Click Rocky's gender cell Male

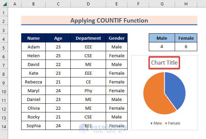tap(117, 117)
